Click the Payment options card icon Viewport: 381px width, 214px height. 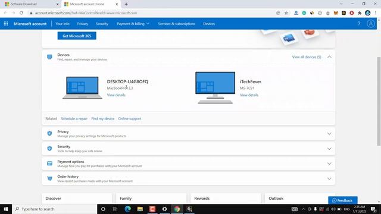tap(49, 163)
